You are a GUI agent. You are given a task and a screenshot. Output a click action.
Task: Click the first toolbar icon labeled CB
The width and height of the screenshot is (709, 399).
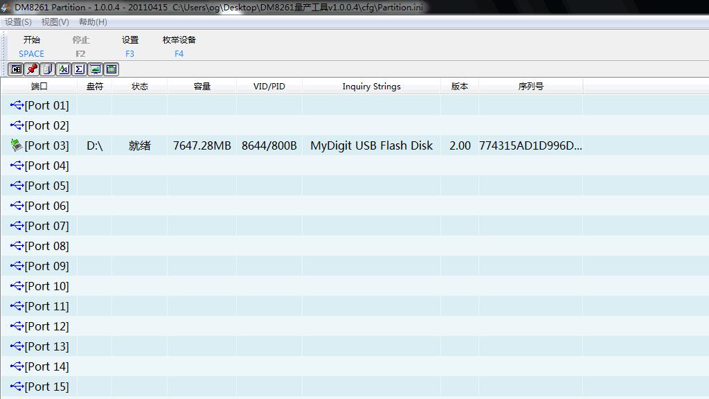pyautogui.click(x=15, y=69)
